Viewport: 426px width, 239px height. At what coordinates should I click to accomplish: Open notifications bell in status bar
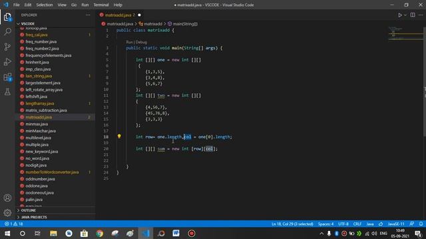point(421,224)
